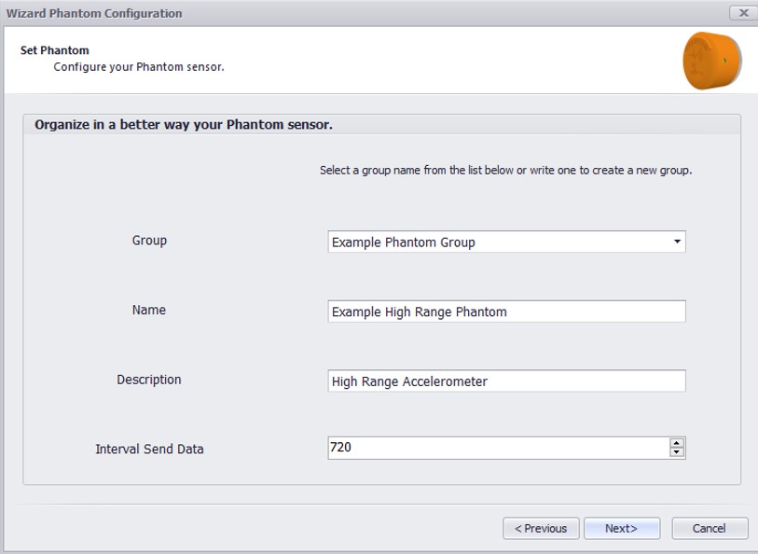
Task: Click the Interval Send Data value 720
Action: click(x=341, y=447)
